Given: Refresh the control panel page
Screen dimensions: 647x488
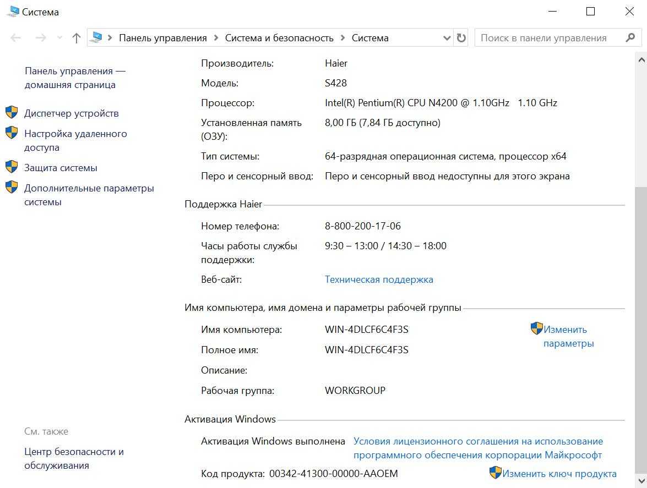Looking at the screenshot, I should tap(461, 38).
